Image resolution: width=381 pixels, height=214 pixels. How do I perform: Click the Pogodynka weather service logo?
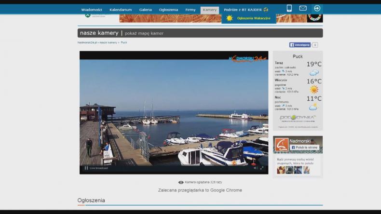(x=298, y=118)
